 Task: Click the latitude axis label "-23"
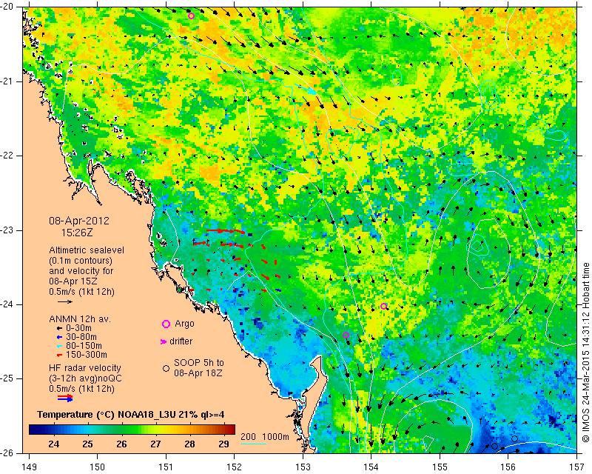7,230
